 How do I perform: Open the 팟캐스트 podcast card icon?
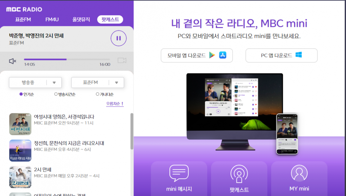(x=239, y=174)
